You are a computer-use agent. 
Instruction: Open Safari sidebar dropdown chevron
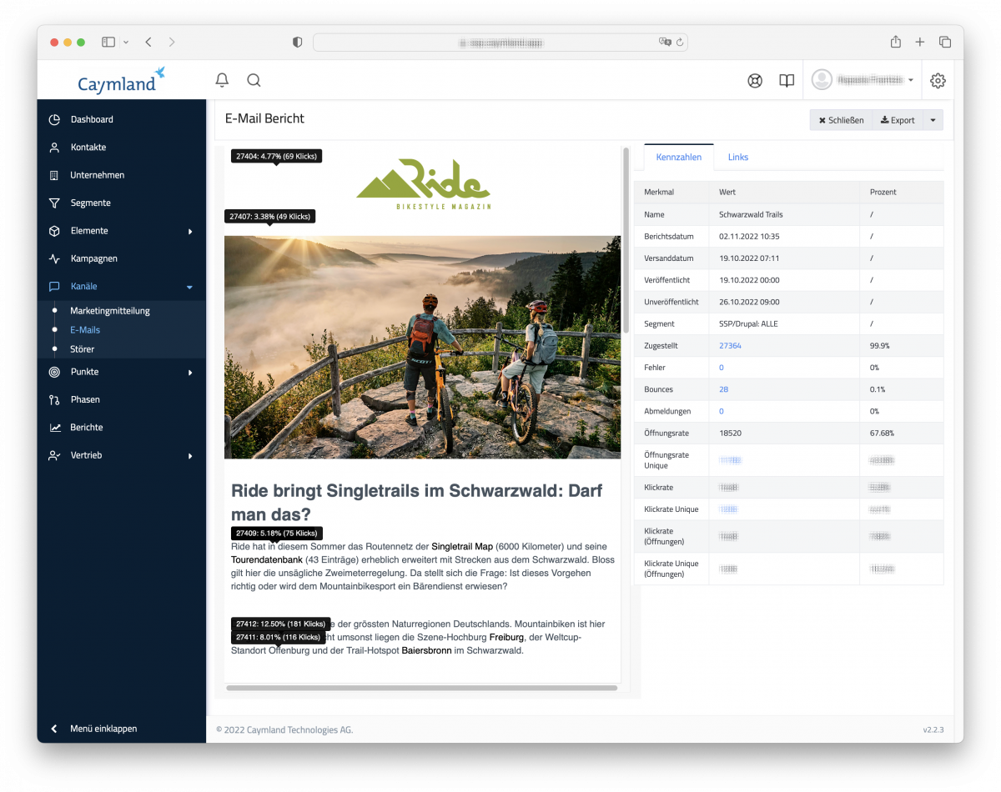(126, 42)
